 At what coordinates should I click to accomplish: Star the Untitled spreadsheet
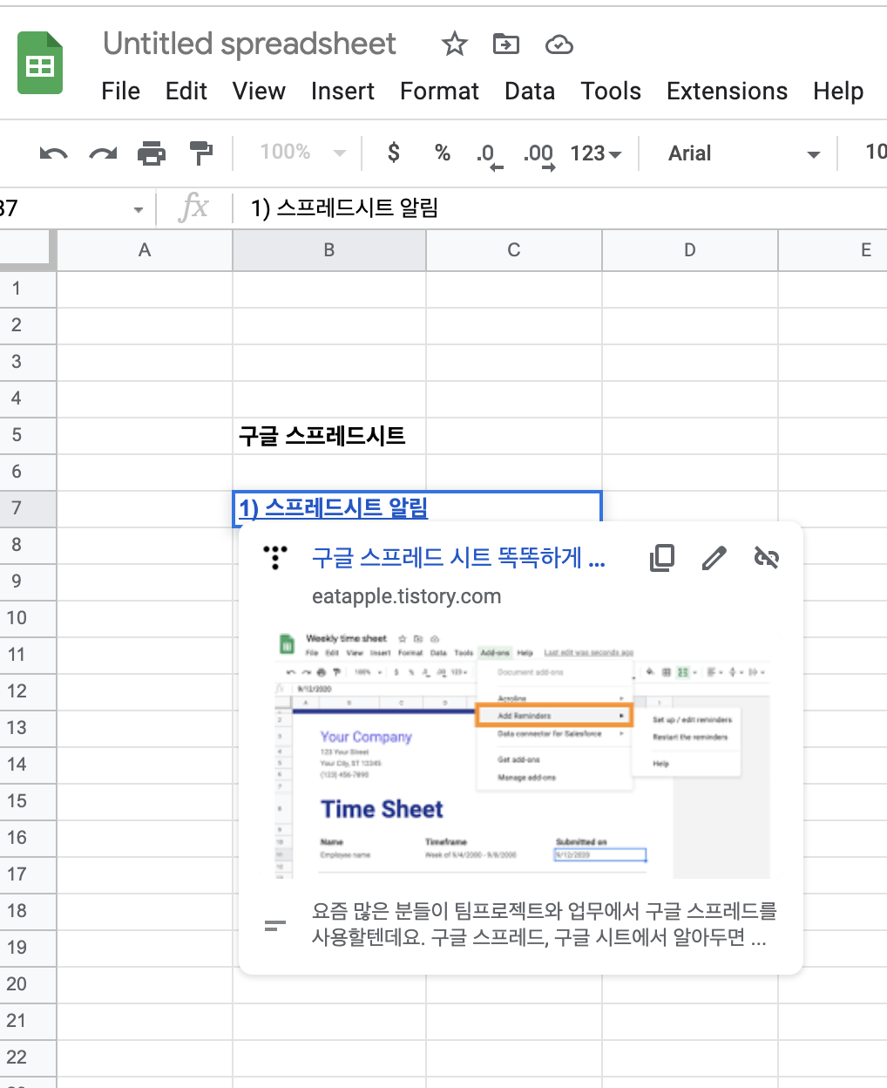(x=454, y=44)
